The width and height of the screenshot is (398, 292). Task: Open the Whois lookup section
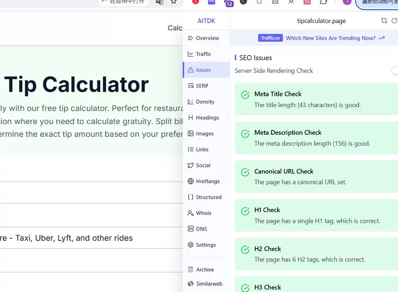(206, 213)
